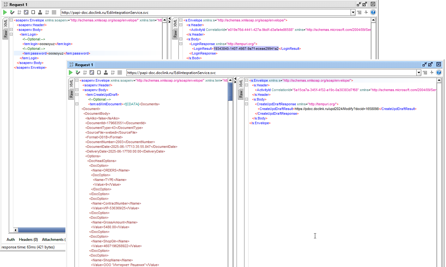Image resolution: width=446 pixels, height=267 pixels.
Task: Switch front request editor to Raw tab
Action: point(71,94)
